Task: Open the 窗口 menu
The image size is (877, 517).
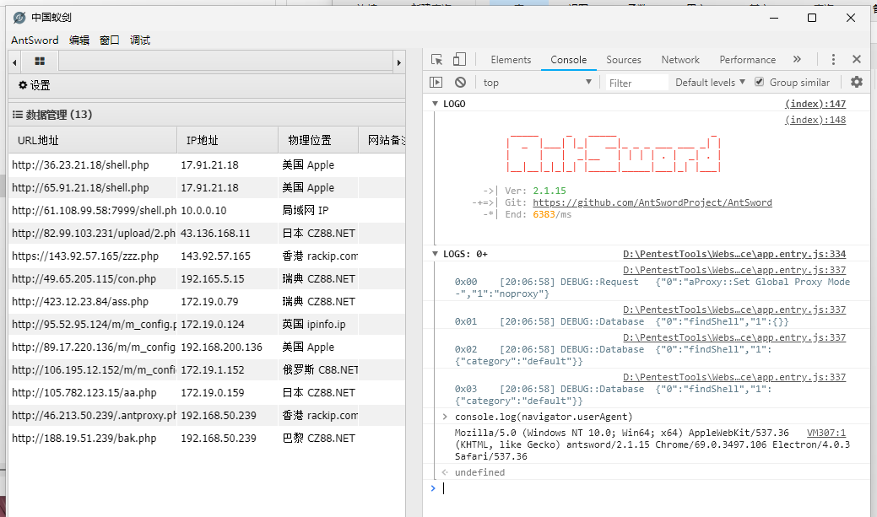Action: (110, 40)
